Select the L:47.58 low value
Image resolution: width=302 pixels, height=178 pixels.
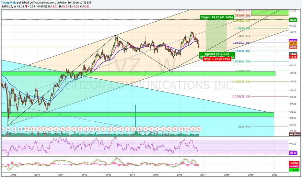[75, 6]
